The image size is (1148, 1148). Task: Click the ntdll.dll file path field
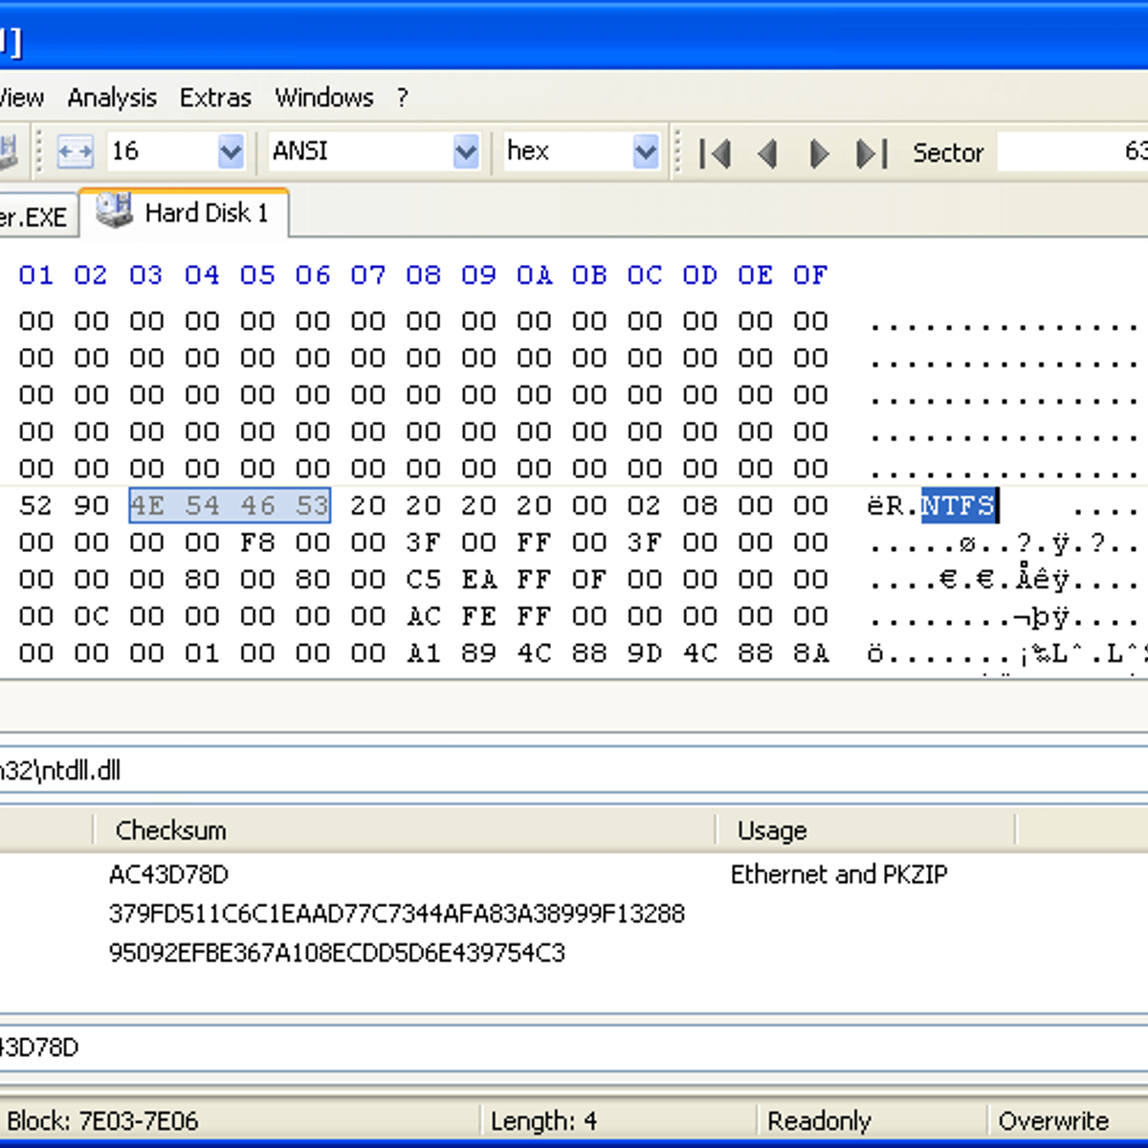[574, 770]
